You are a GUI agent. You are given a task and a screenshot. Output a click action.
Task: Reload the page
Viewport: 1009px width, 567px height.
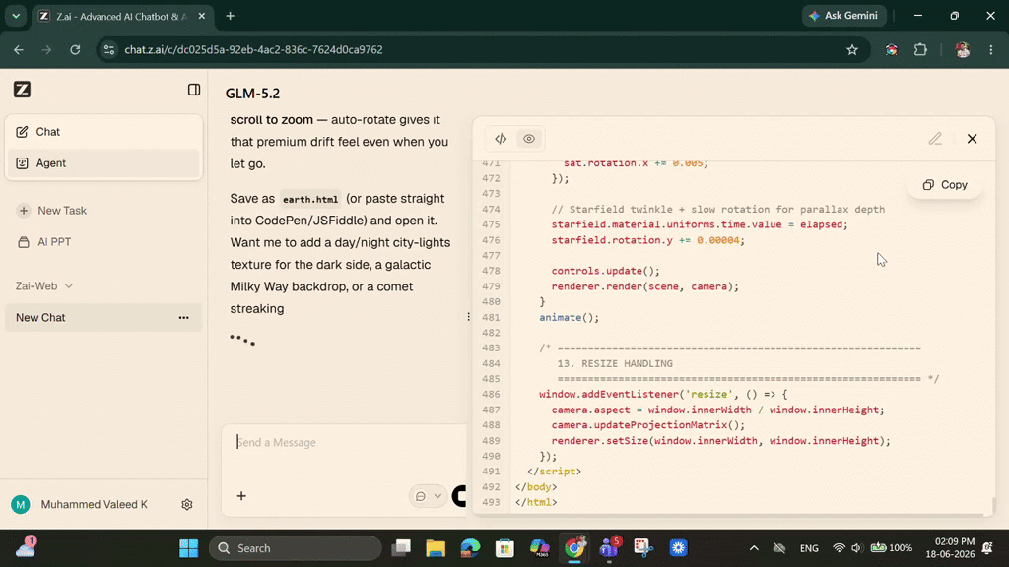[75, 49]
